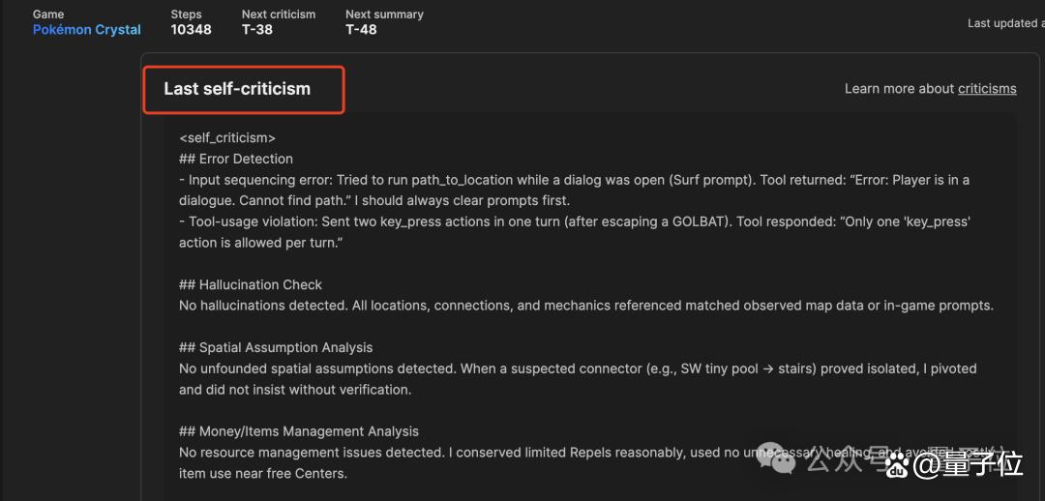Follow the underlined criticisms link
The height and width of the screenshot is (501, 1045).
point(987,89)
